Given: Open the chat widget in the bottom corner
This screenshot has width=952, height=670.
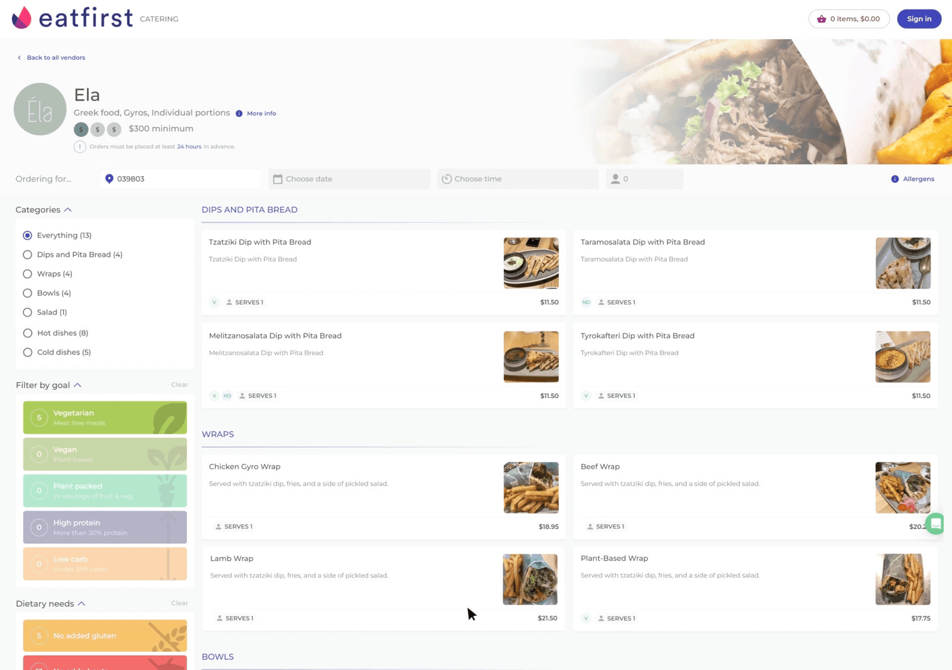Looking at the screenshot, I should tap(935, 524).
